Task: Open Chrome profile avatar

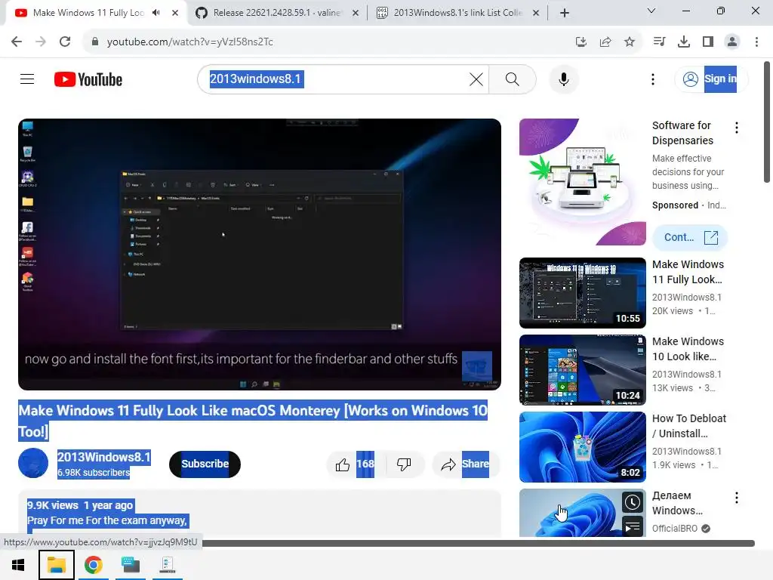Action: (x=732, y=42)
